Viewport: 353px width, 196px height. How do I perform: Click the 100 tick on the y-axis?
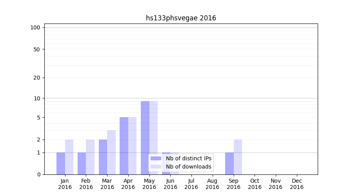(x=35, y=27)
